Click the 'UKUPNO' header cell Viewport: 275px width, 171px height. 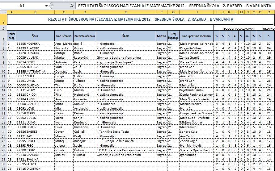tap(269, 28)
